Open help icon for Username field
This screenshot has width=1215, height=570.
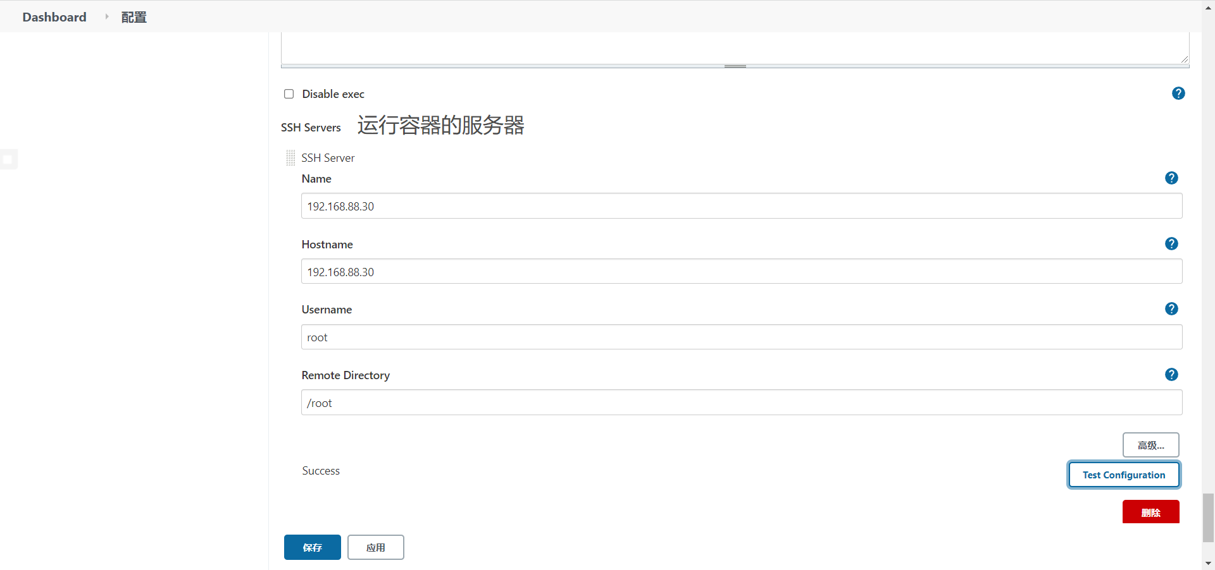click(1171, 309)
